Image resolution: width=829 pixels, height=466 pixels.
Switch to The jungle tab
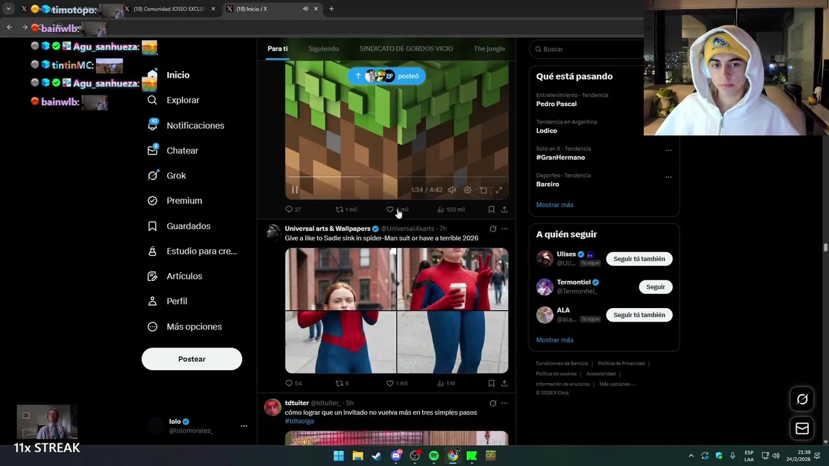point(489,49)
